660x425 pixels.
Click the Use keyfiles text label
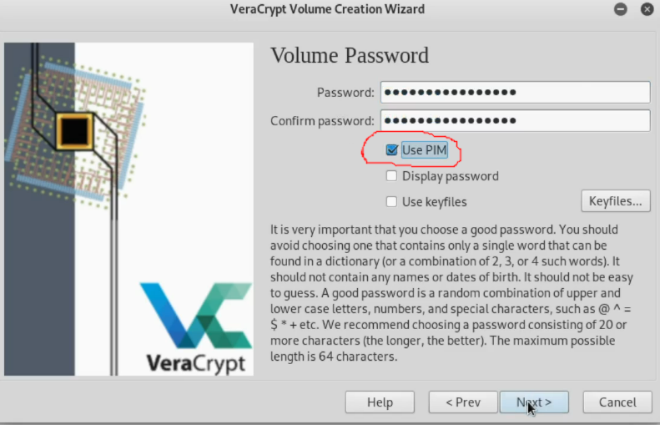(435, 202)
